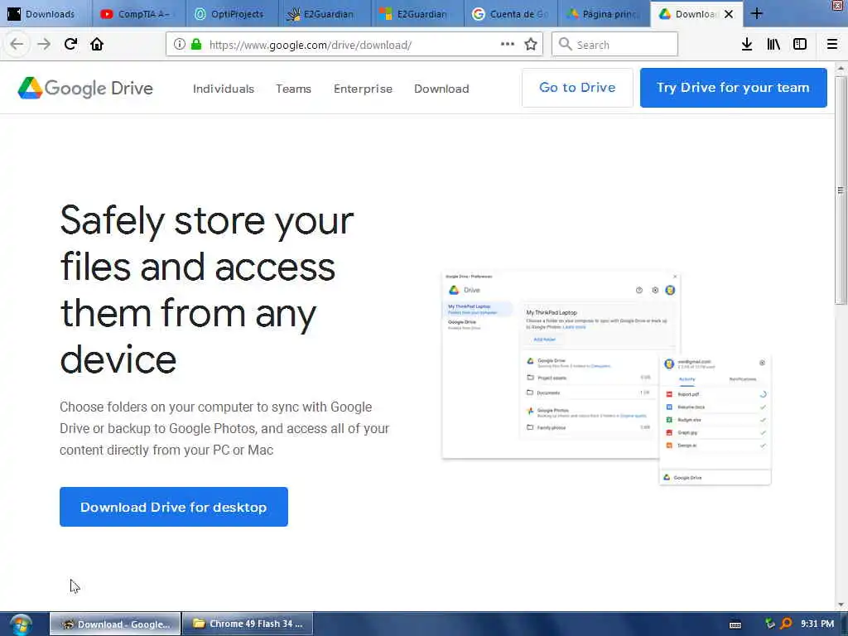The image size is (848, 636).
Task: Open the Windows Start orb
Action: pos(21,624)
